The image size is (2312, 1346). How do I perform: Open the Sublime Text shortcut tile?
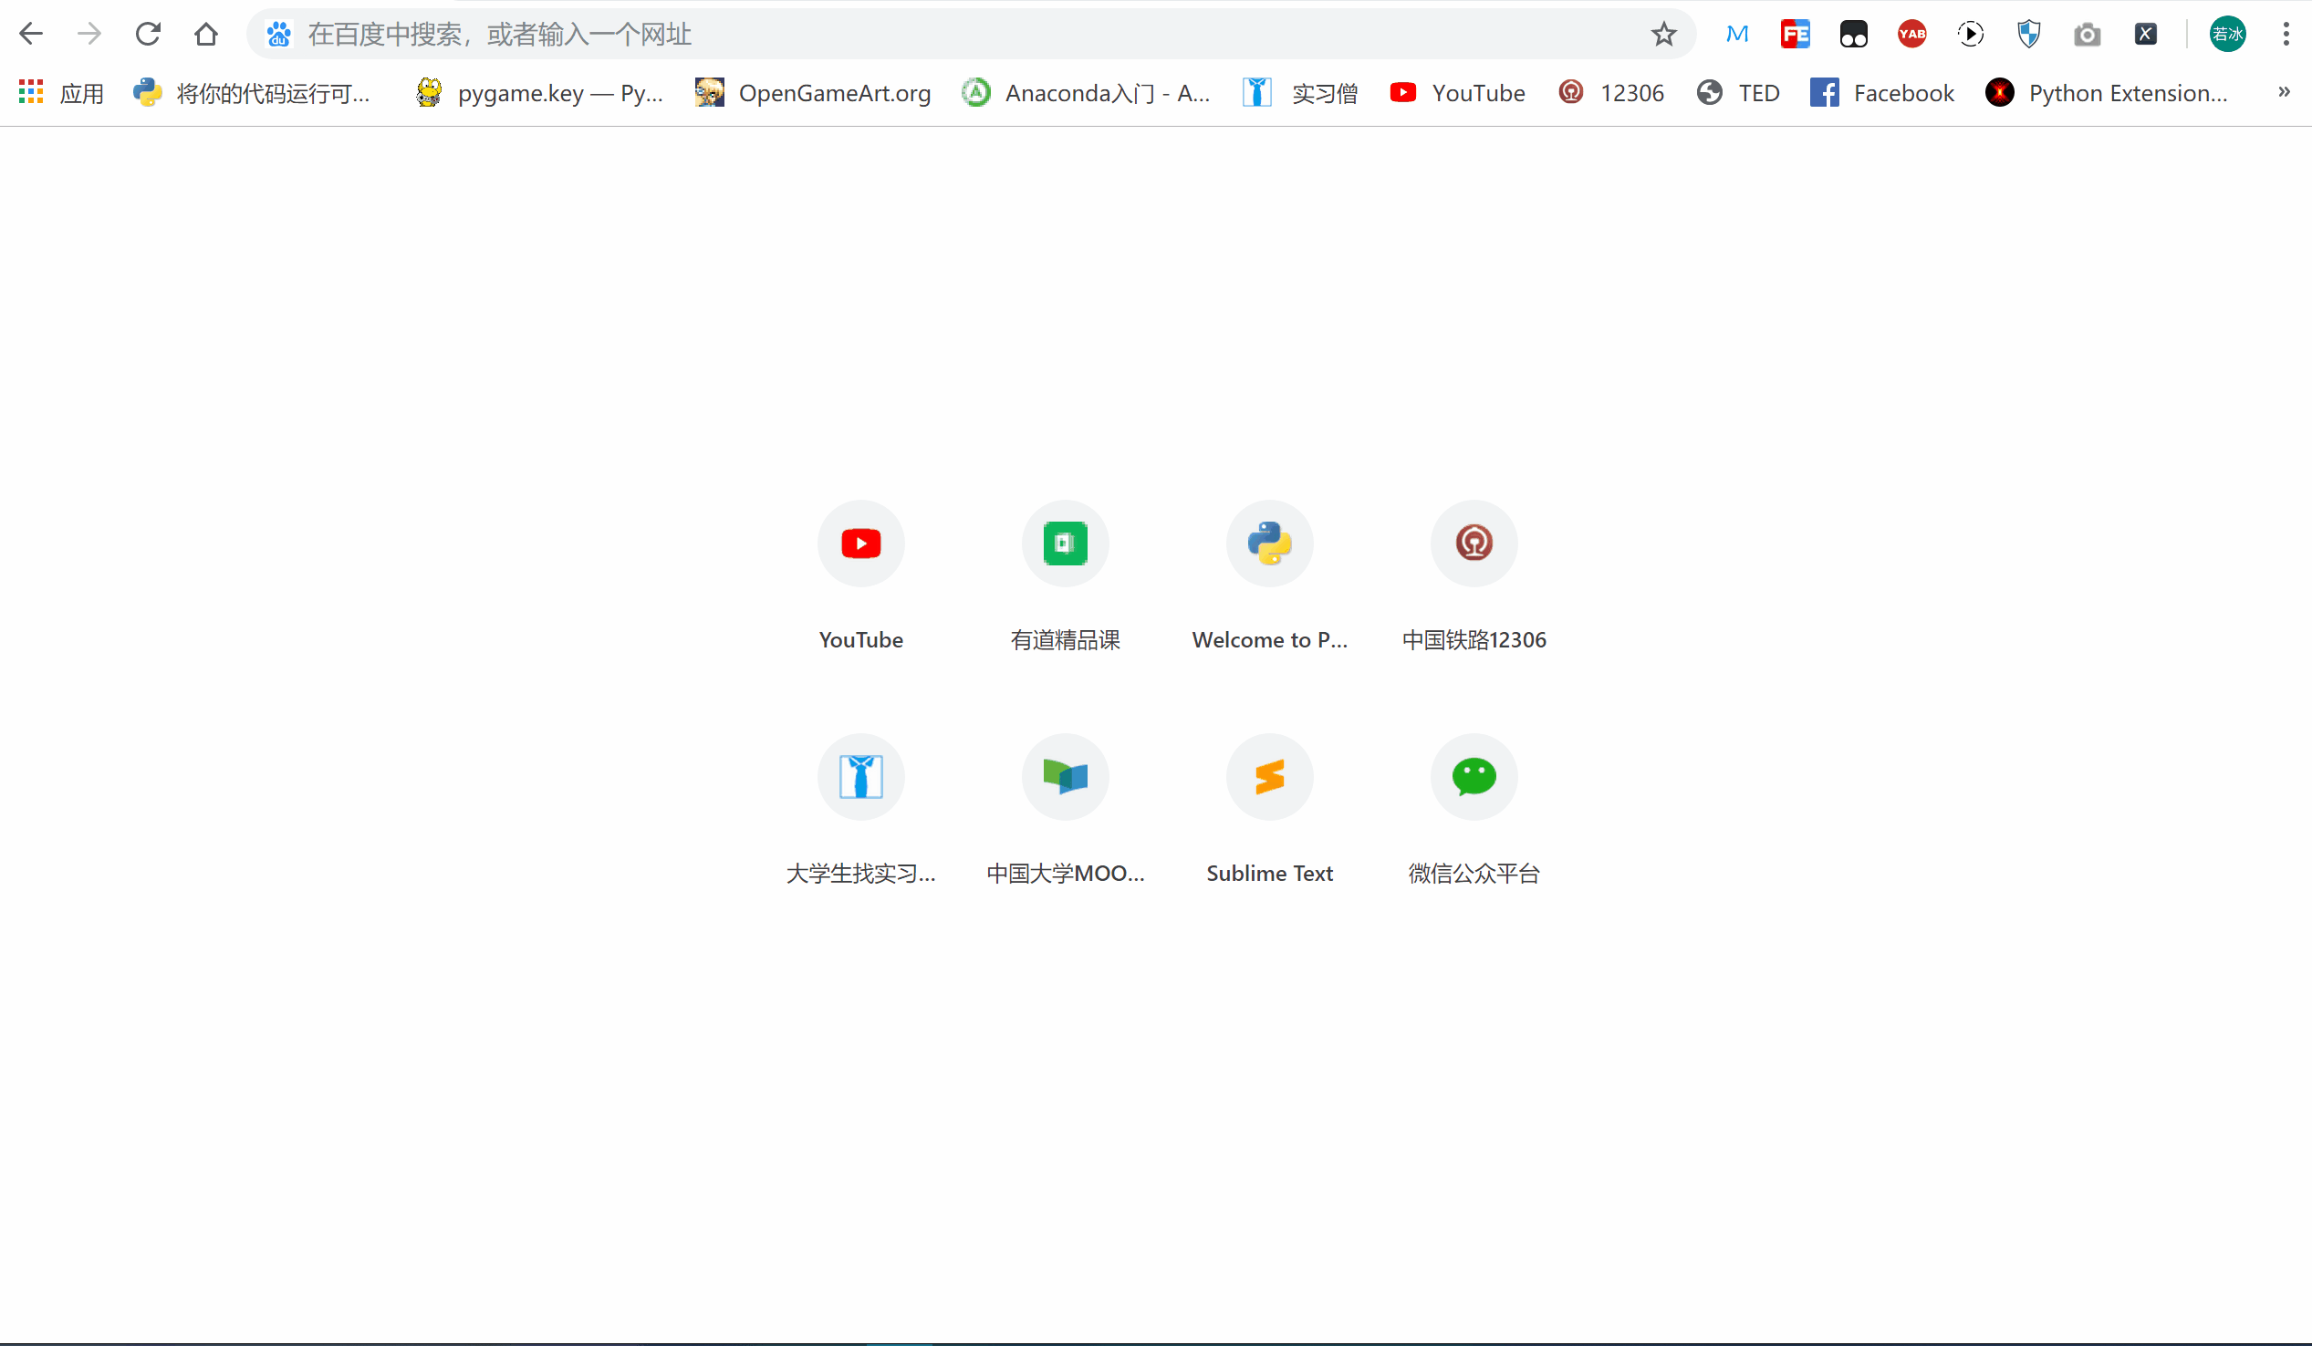coord(1270,810)
